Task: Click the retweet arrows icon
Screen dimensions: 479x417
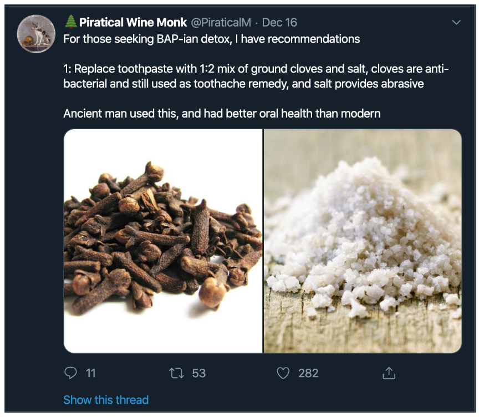Action: click(176, 373)
